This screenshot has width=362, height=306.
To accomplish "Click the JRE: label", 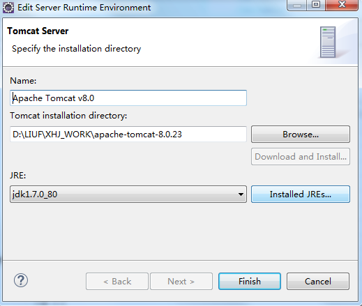I will 18,176.
